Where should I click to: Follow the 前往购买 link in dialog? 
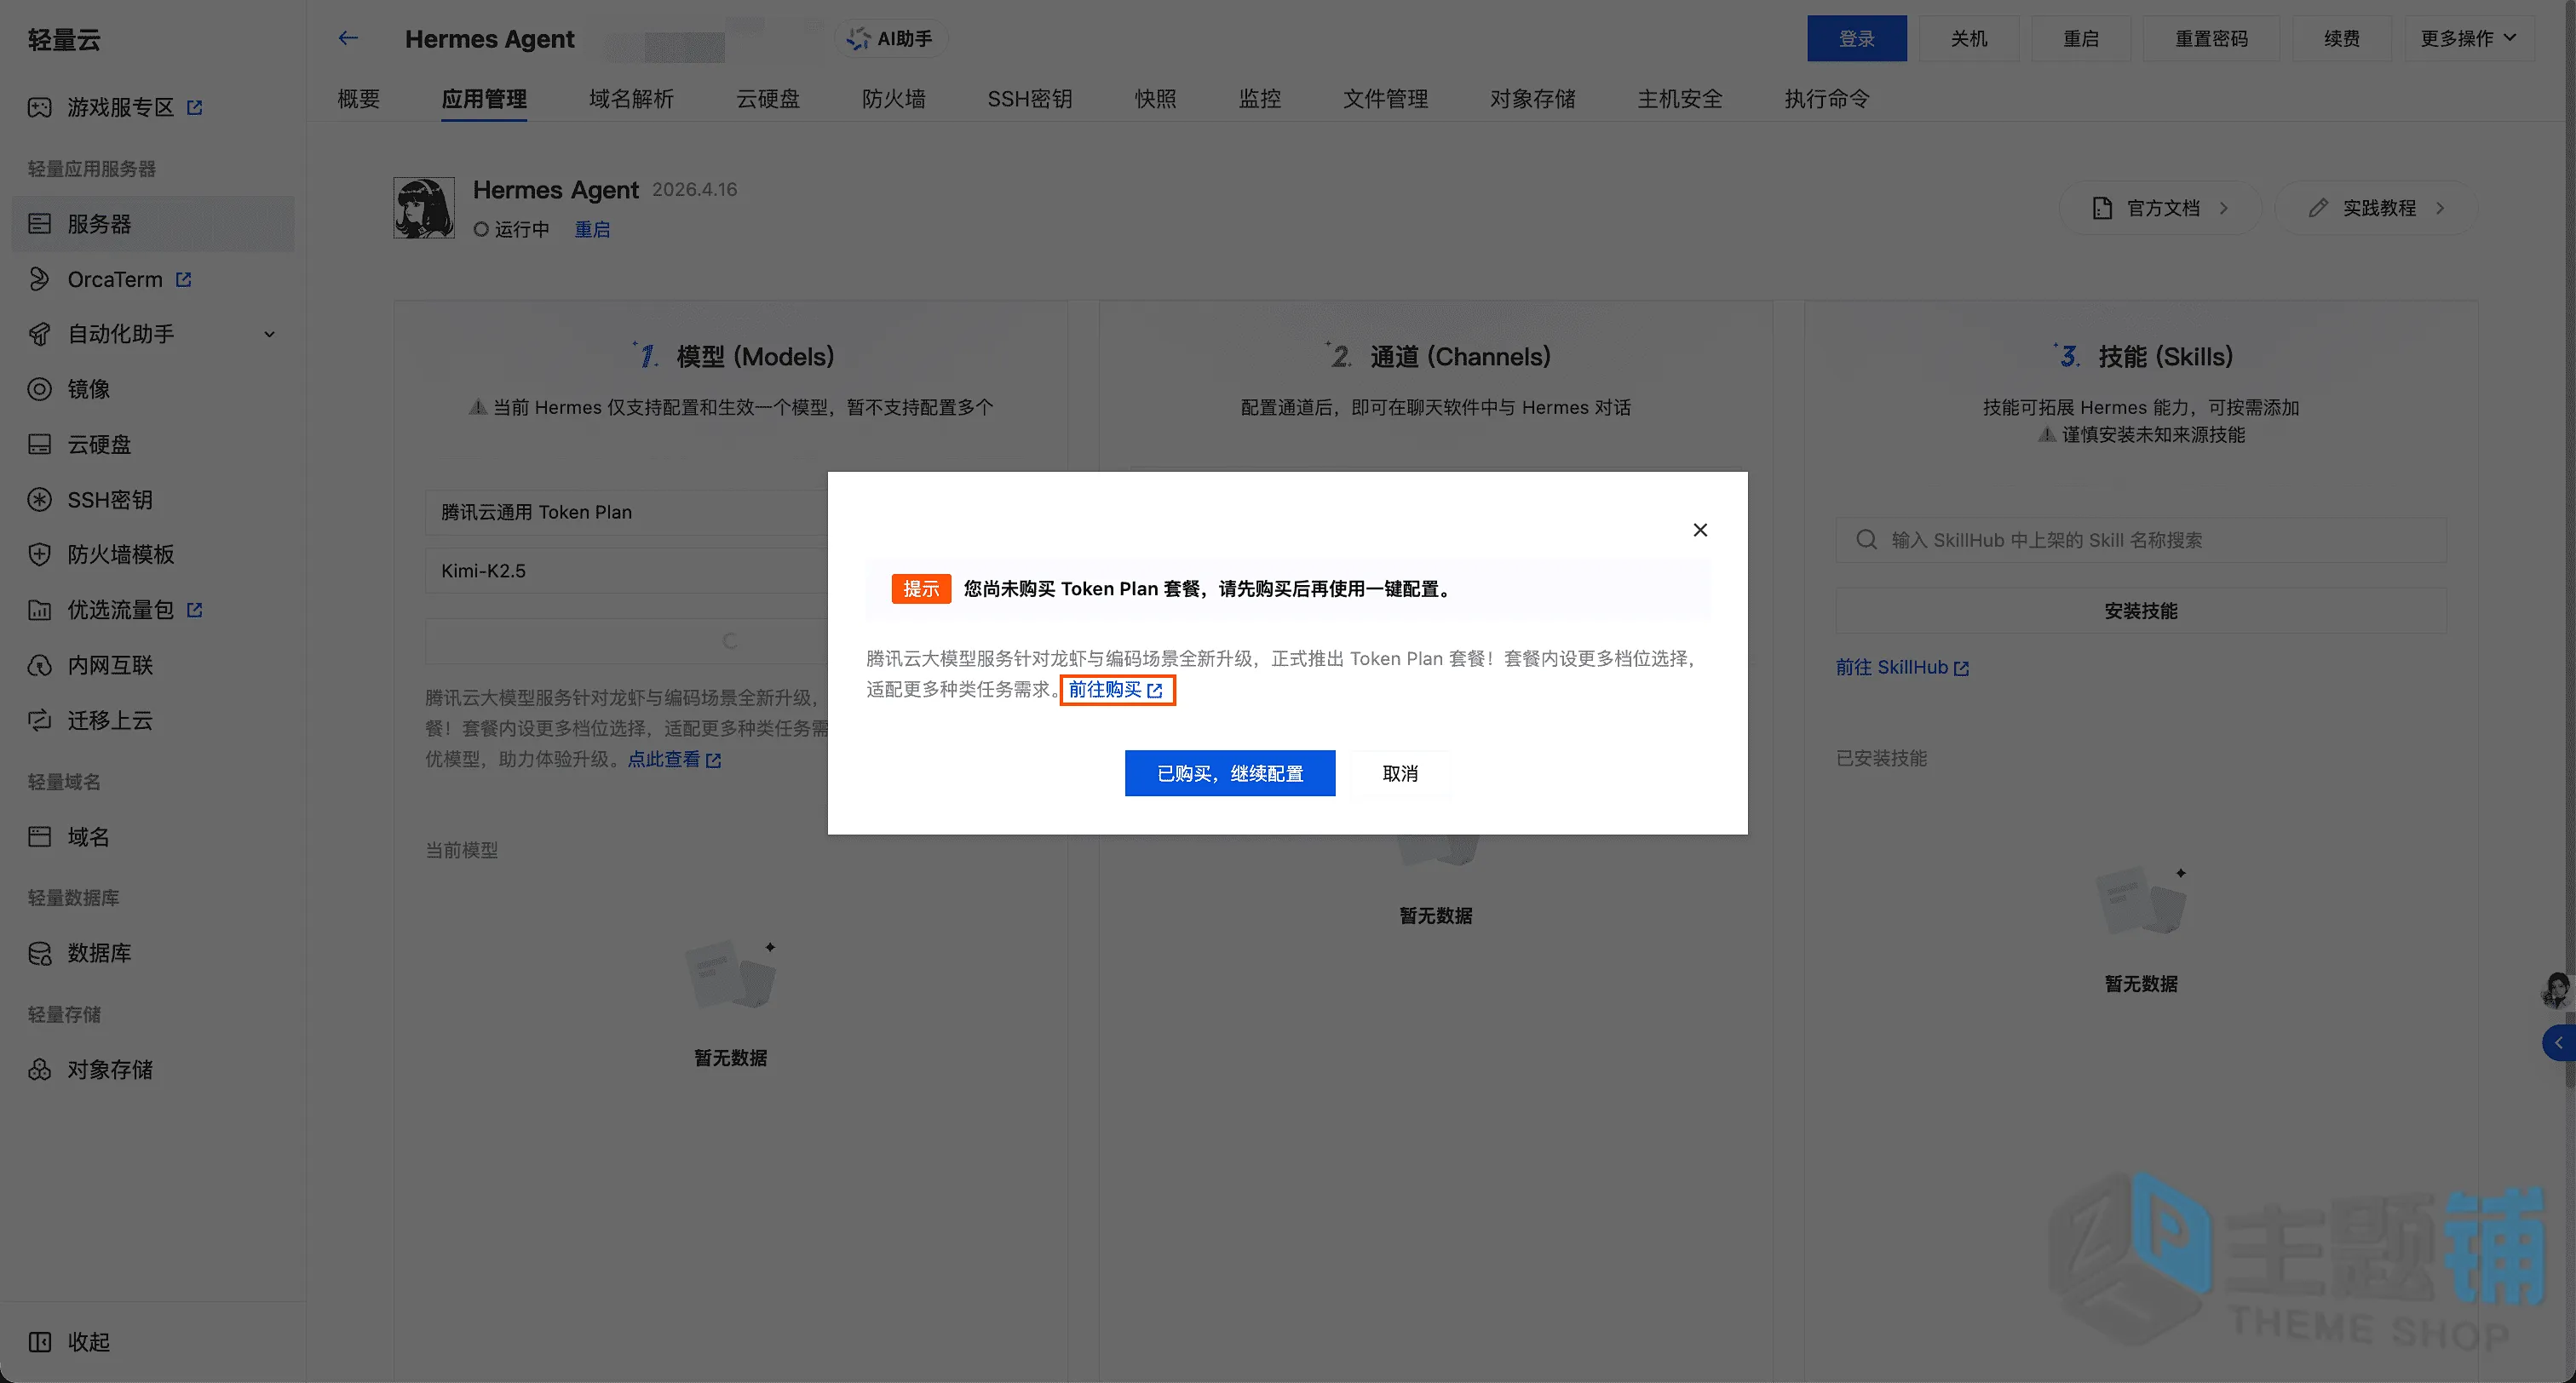pyautogui.click(x=1116, y=689)
